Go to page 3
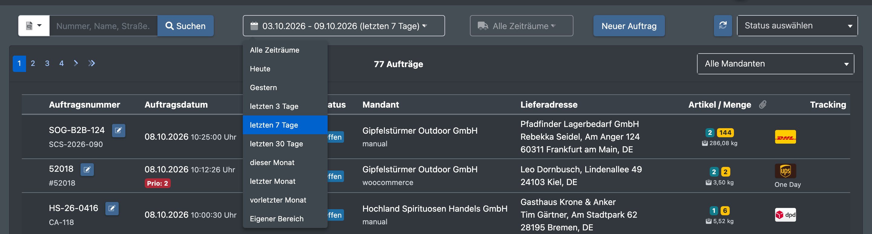872x234 pixels. click(x=47, y=63)
